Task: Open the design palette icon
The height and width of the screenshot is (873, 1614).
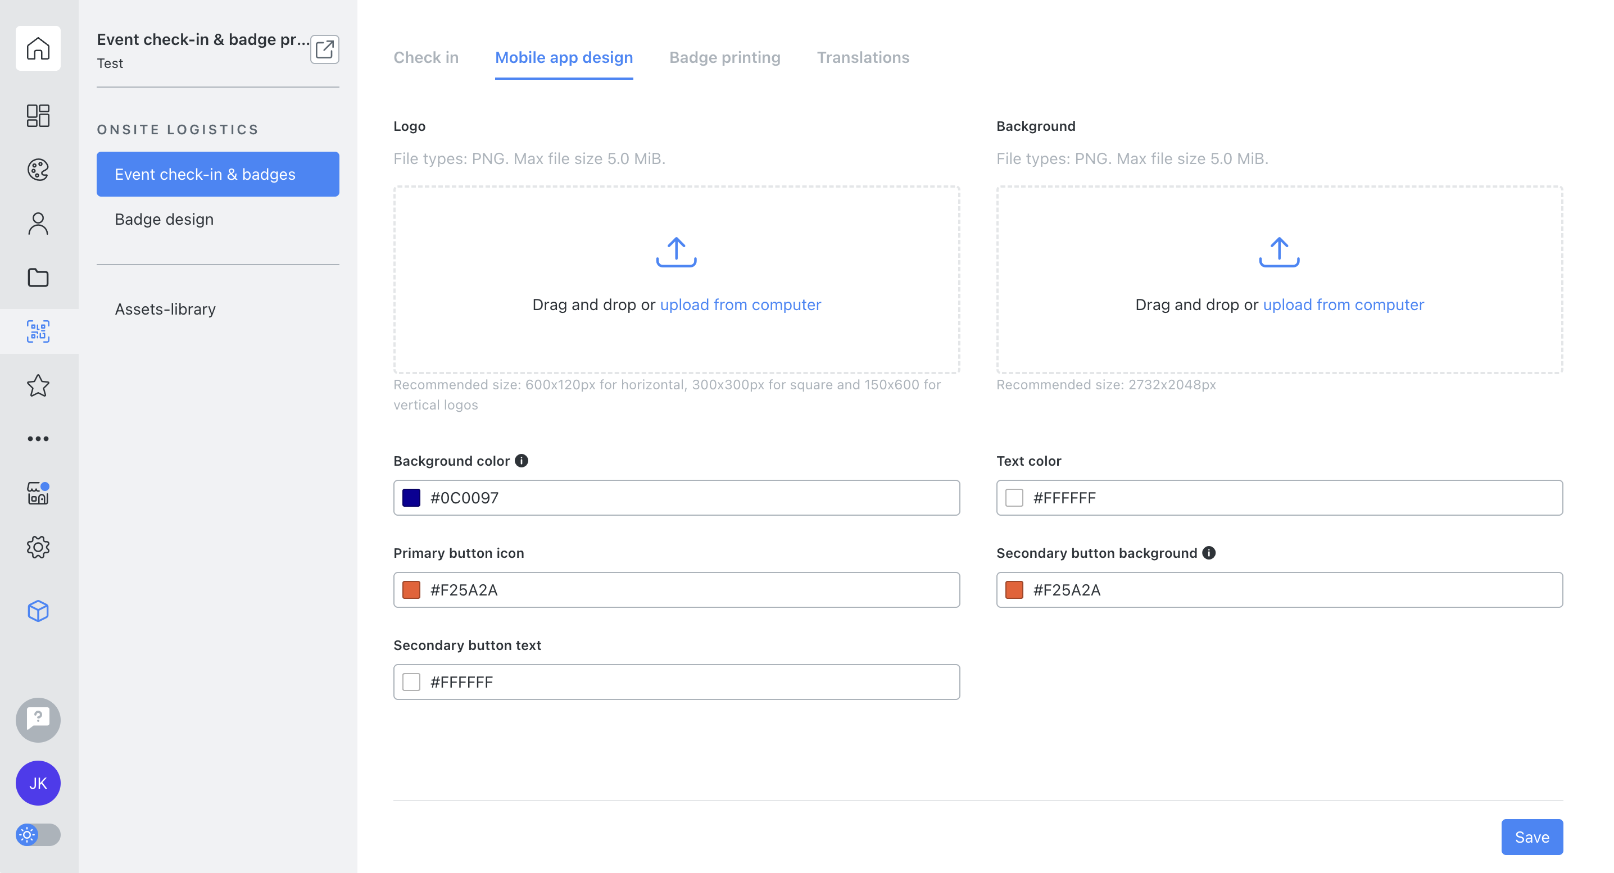Action: [38, 170]
